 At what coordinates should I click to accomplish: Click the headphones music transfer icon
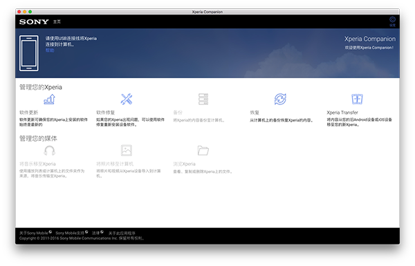(x=50, y=151)
